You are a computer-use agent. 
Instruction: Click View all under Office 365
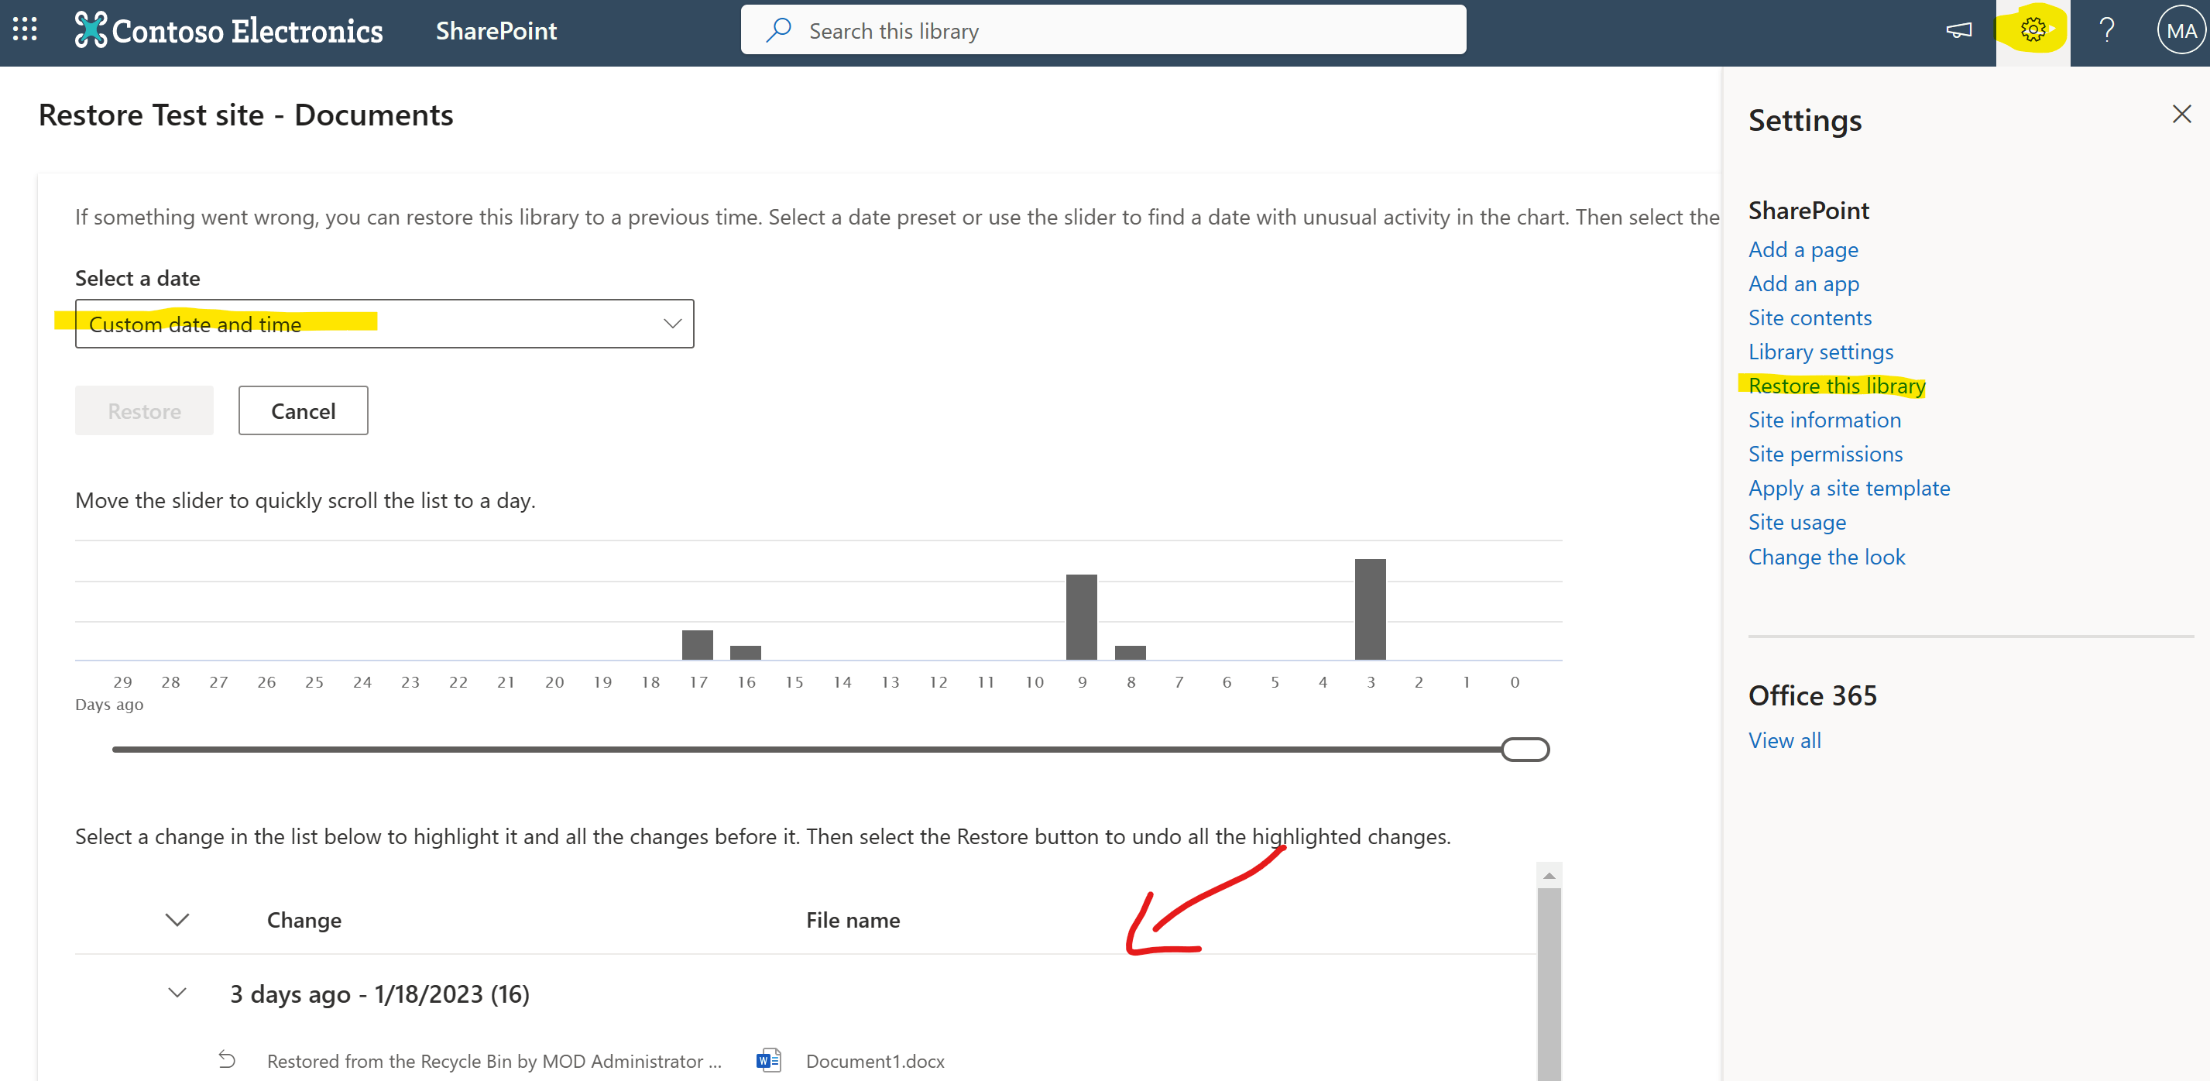[1784, 740]
